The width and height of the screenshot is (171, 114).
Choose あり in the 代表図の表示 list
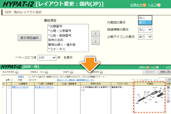click(x=145, y=23)
